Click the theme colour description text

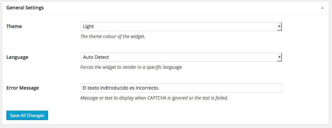[x=113, y=36]
